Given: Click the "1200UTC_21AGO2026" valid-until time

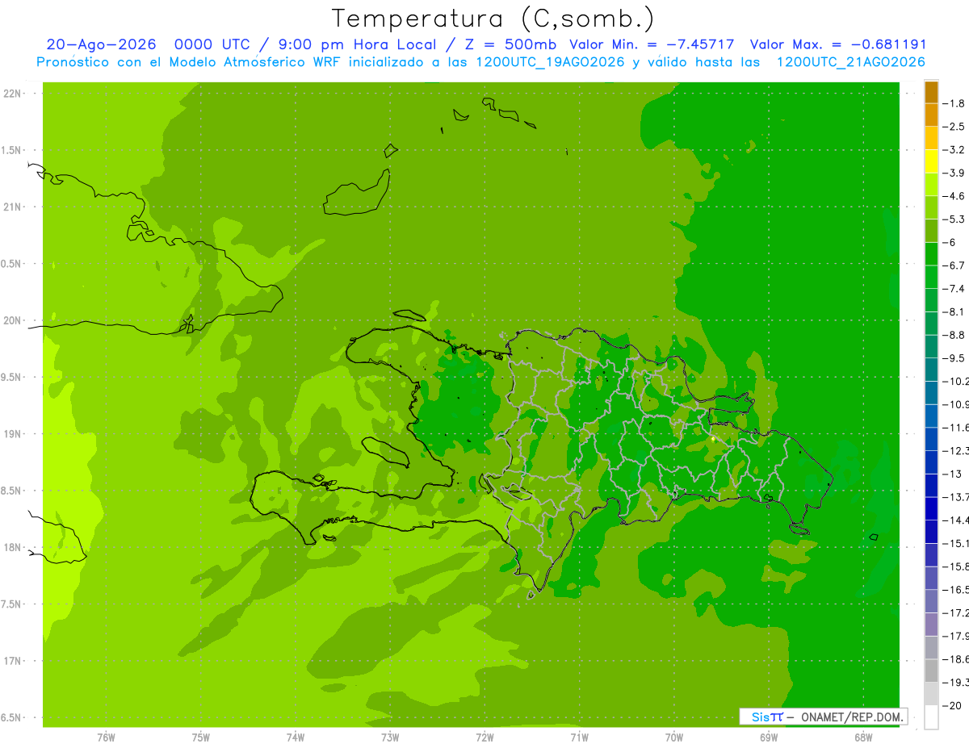Looking at the screenshot, I should point(850,62).
